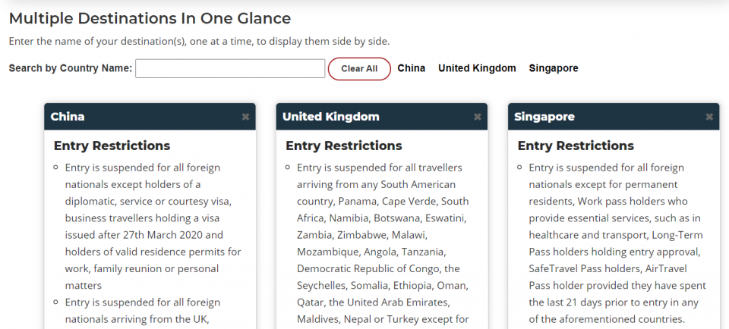Click Entry Restrictions heading in United Kingdom card

(344, 146)
